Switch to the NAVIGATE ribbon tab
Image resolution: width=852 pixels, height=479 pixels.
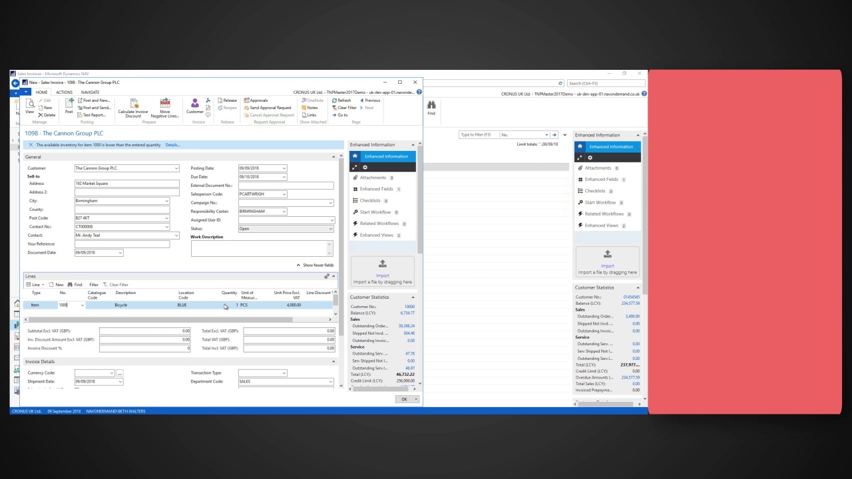click(91, 92)
